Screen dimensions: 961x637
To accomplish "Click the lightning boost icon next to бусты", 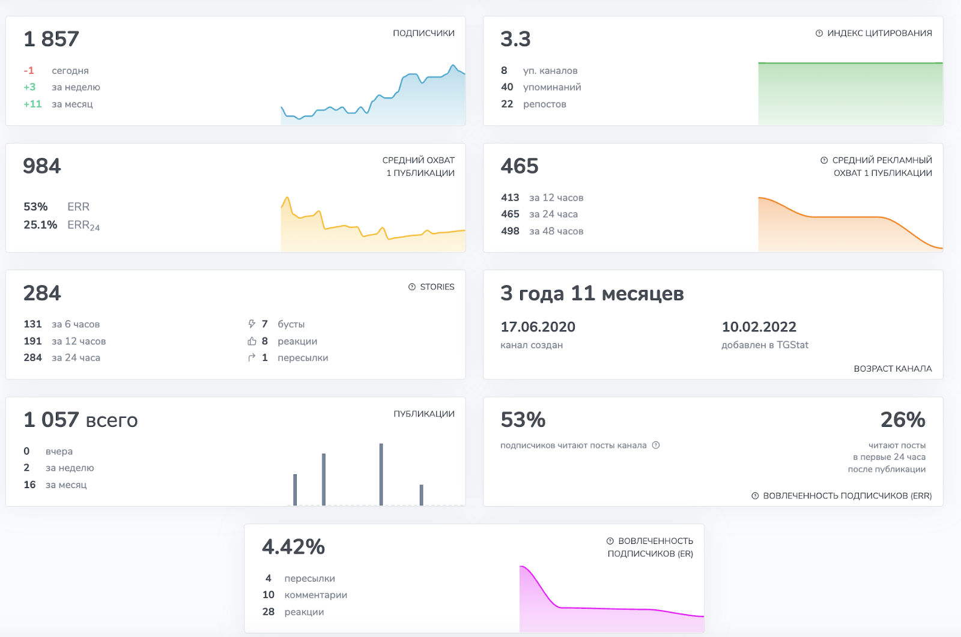I will pos(252,324).
